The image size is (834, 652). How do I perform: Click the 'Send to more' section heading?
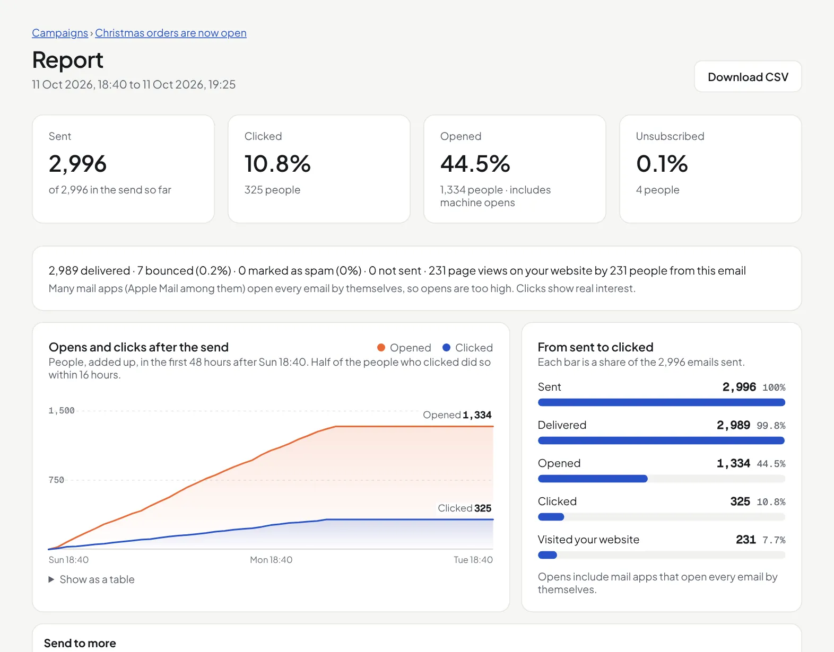click(x=80, y=643)
